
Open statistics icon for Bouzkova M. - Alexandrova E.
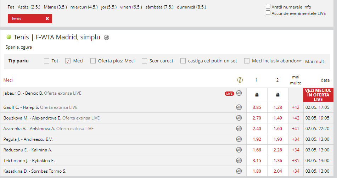239,118
